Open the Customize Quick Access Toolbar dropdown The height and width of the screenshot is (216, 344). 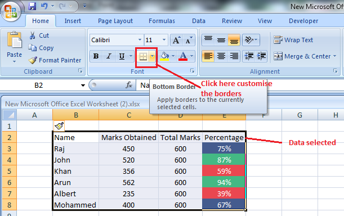coord(84,6)
